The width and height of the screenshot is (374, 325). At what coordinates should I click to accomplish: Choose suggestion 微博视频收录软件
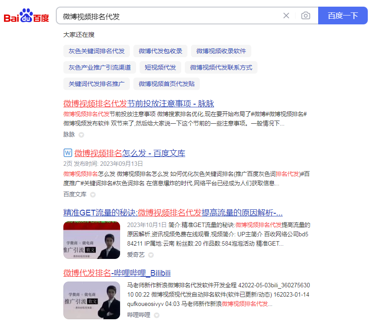tap(221, 51)
